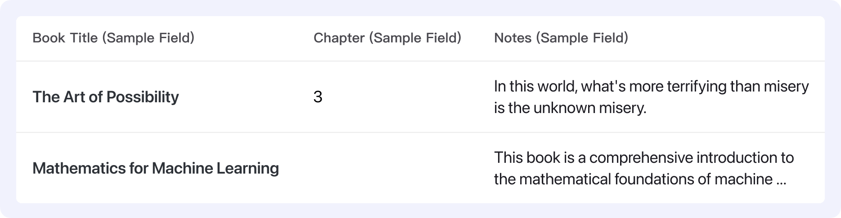The width and height of the screenshot is (841, 218).
Task: Select the comprehensive introduction note cell
Action: coord(643,169)
